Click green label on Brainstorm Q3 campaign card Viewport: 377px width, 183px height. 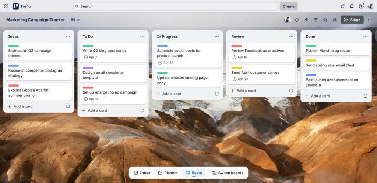[14, 46]
